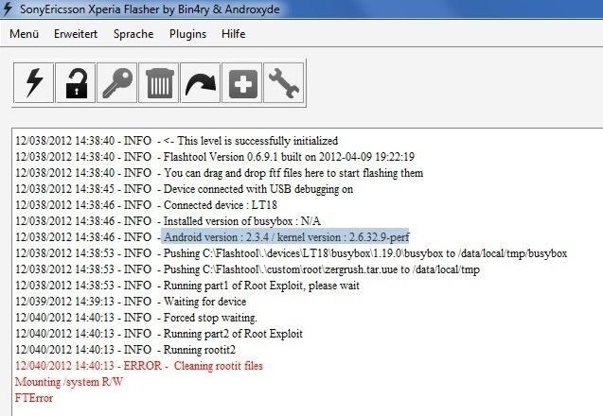Click the log line pushing busybox to /data/local/tmp/busybox
This screenshot has width=603, height=416.
click(292, 253)
